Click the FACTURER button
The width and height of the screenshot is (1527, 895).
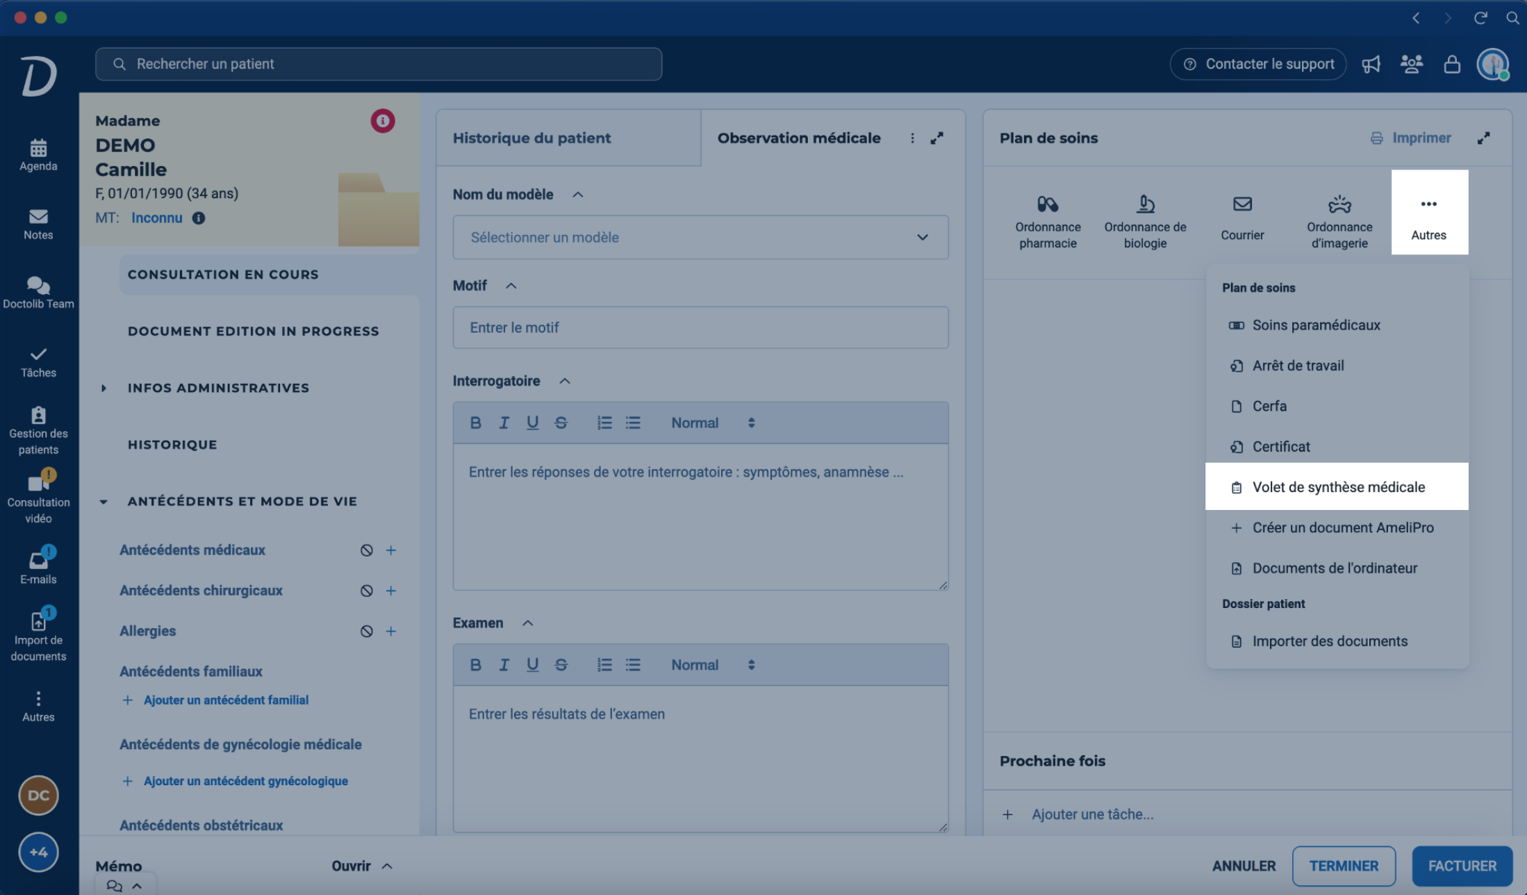click(1462, 866)
